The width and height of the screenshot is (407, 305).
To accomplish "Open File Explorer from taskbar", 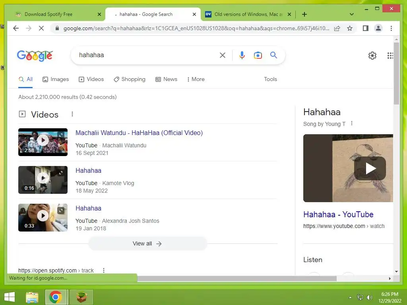I will tap(32, 297).
